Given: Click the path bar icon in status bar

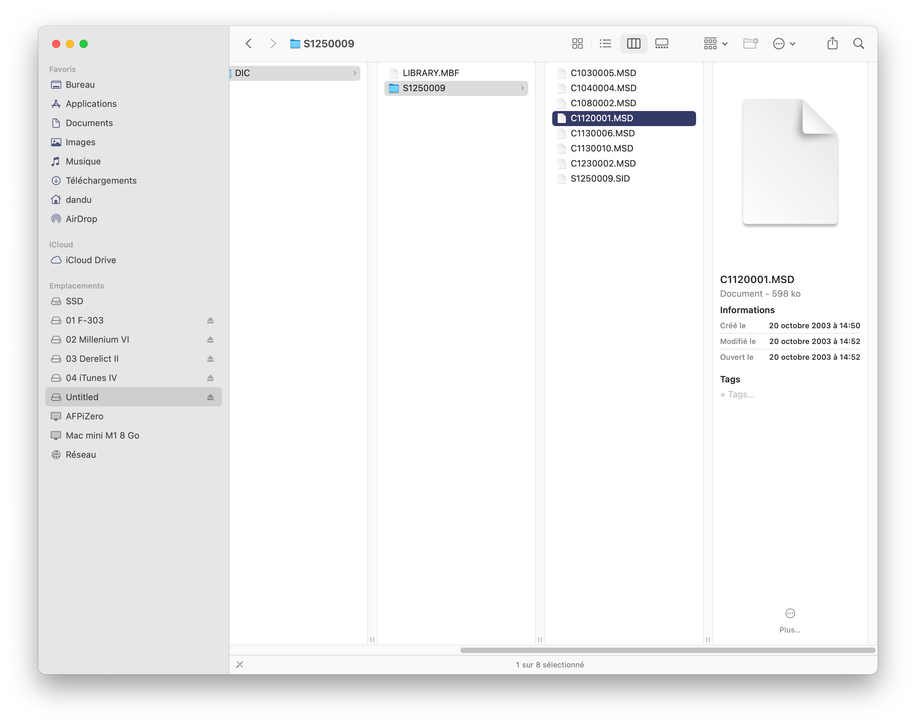Looking at the screenshot, I should coord(240,664).
